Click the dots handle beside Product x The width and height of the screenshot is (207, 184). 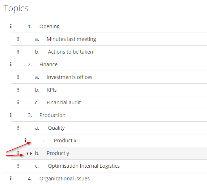click(25, 141)
